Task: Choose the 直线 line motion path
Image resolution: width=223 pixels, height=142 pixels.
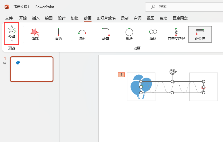Action: pos(58,34)
